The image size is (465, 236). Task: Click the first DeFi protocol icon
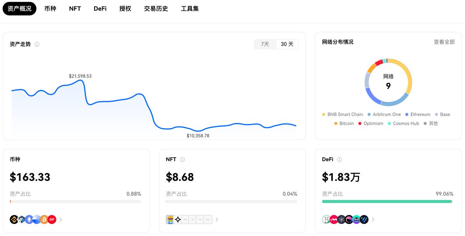(x=326, y=219)
